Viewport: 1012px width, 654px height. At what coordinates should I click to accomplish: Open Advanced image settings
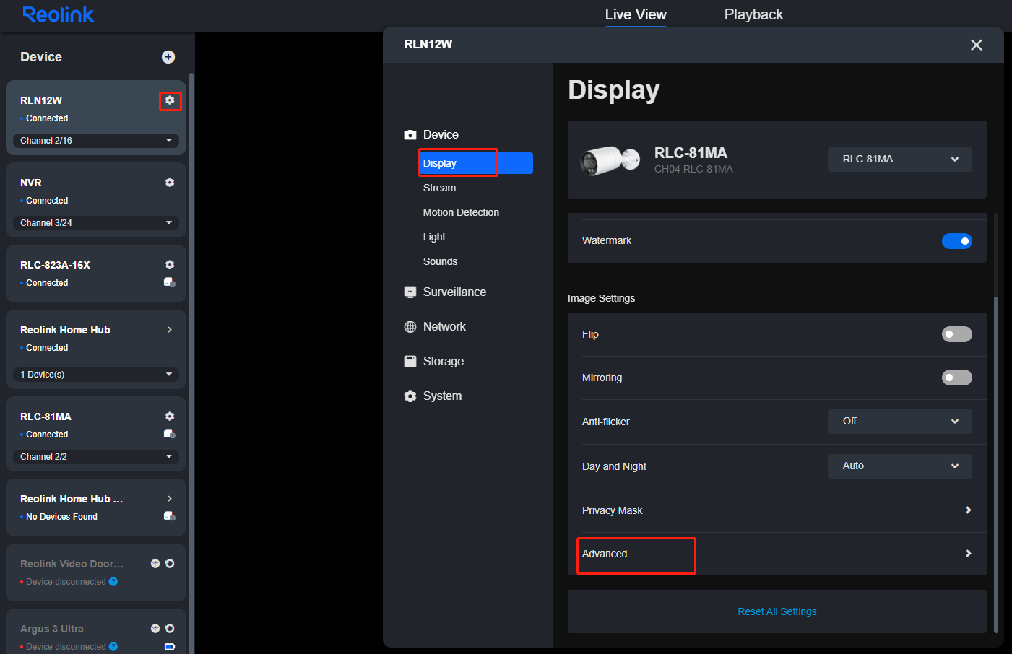point(777,554)
